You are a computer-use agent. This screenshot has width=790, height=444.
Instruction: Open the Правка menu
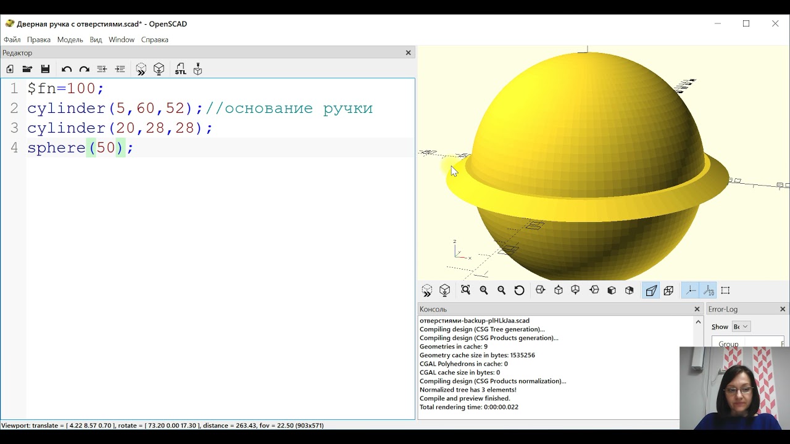click(39, 39)
